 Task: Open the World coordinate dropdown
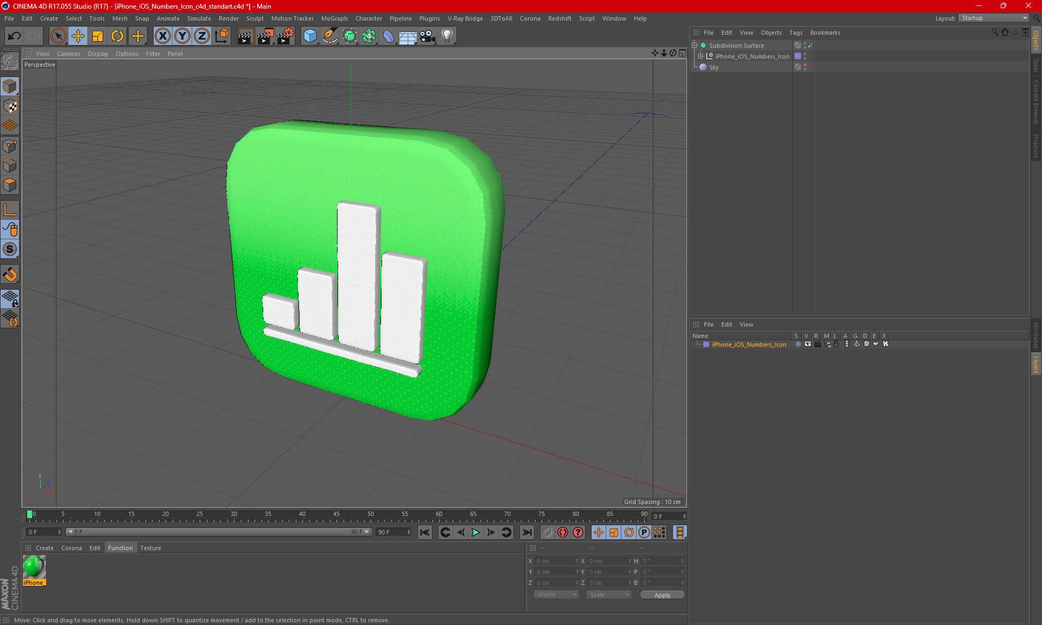click(x=557, y=595)
